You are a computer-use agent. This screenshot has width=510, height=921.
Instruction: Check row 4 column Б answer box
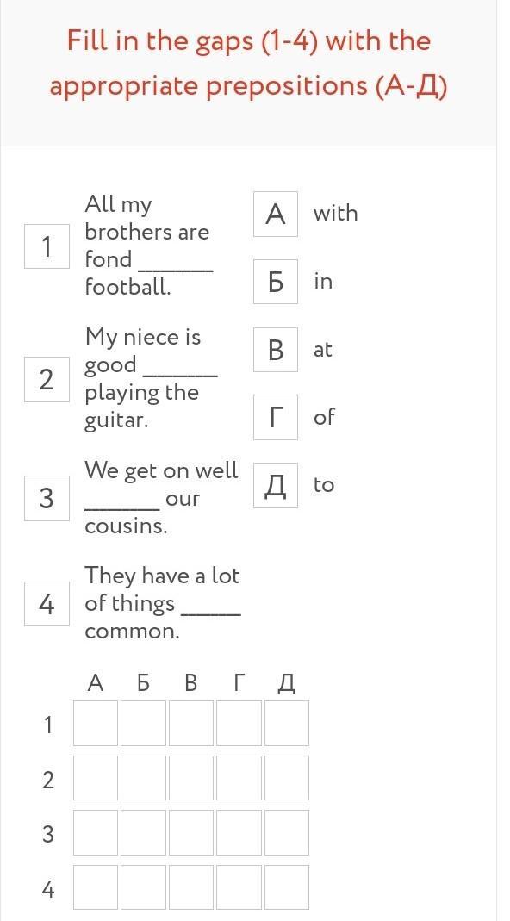[143, 887]
